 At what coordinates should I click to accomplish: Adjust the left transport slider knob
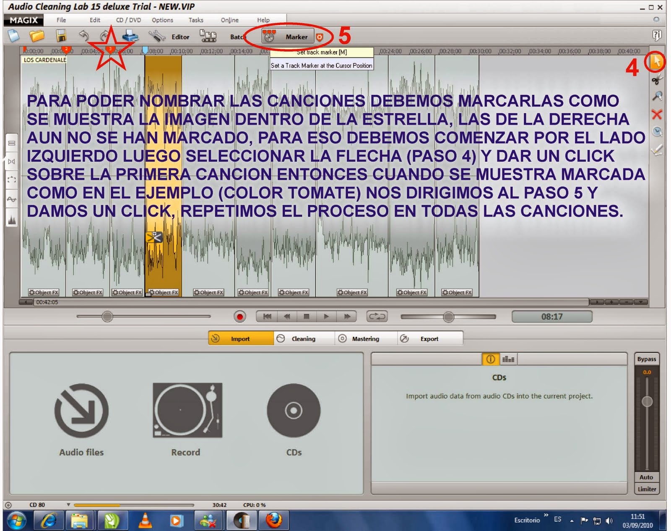[x=107, y=317]
